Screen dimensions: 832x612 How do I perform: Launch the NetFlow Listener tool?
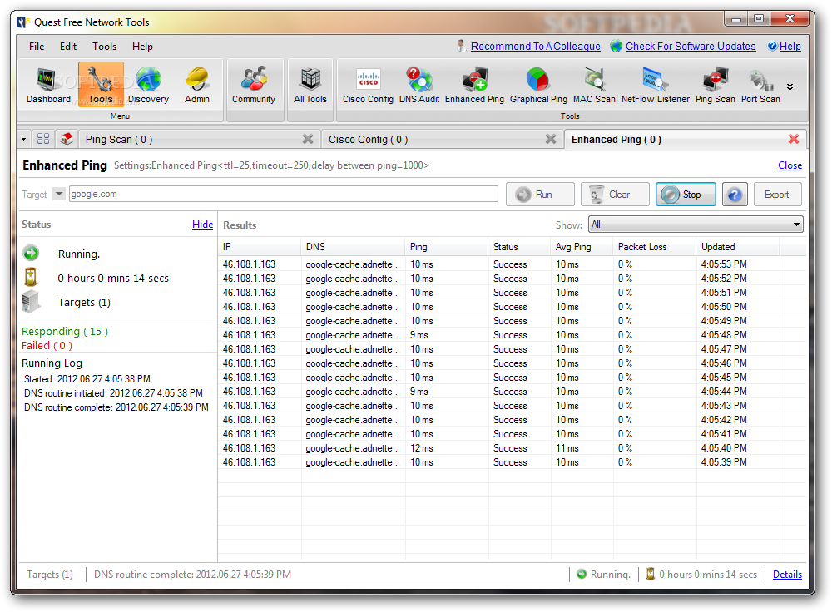click(x=656, y=85)
